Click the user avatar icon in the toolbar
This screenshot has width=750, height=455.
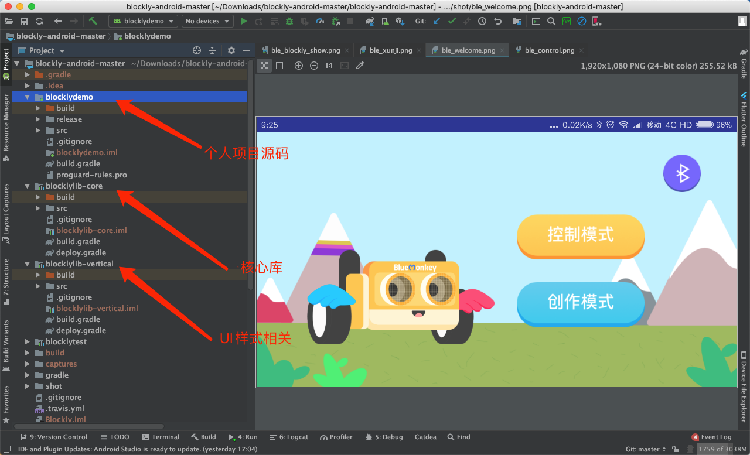point(742,21)
